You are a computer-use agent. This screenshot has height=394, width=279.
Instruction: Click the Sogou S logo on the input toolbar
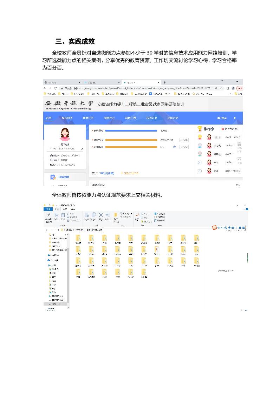tap(214, 228)
